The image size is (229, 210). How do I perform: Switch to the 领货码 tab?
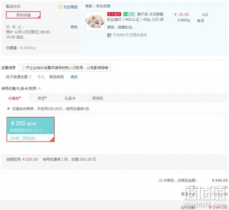point(97,98)
